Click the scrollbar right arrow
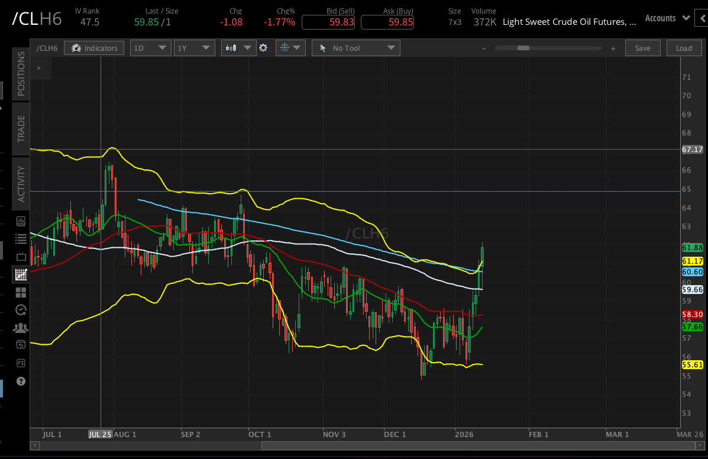 [x=700, y=446]
